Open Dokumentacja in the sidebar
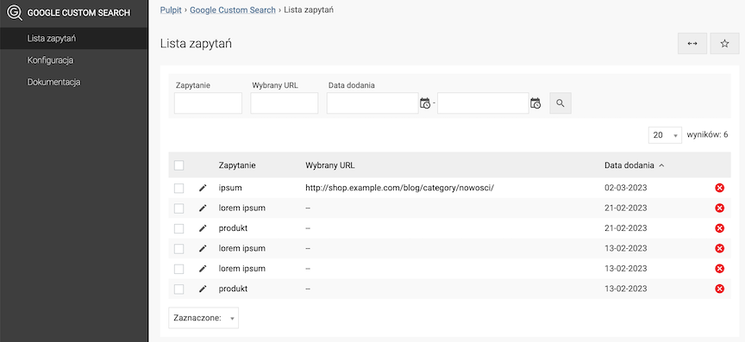 53,82
